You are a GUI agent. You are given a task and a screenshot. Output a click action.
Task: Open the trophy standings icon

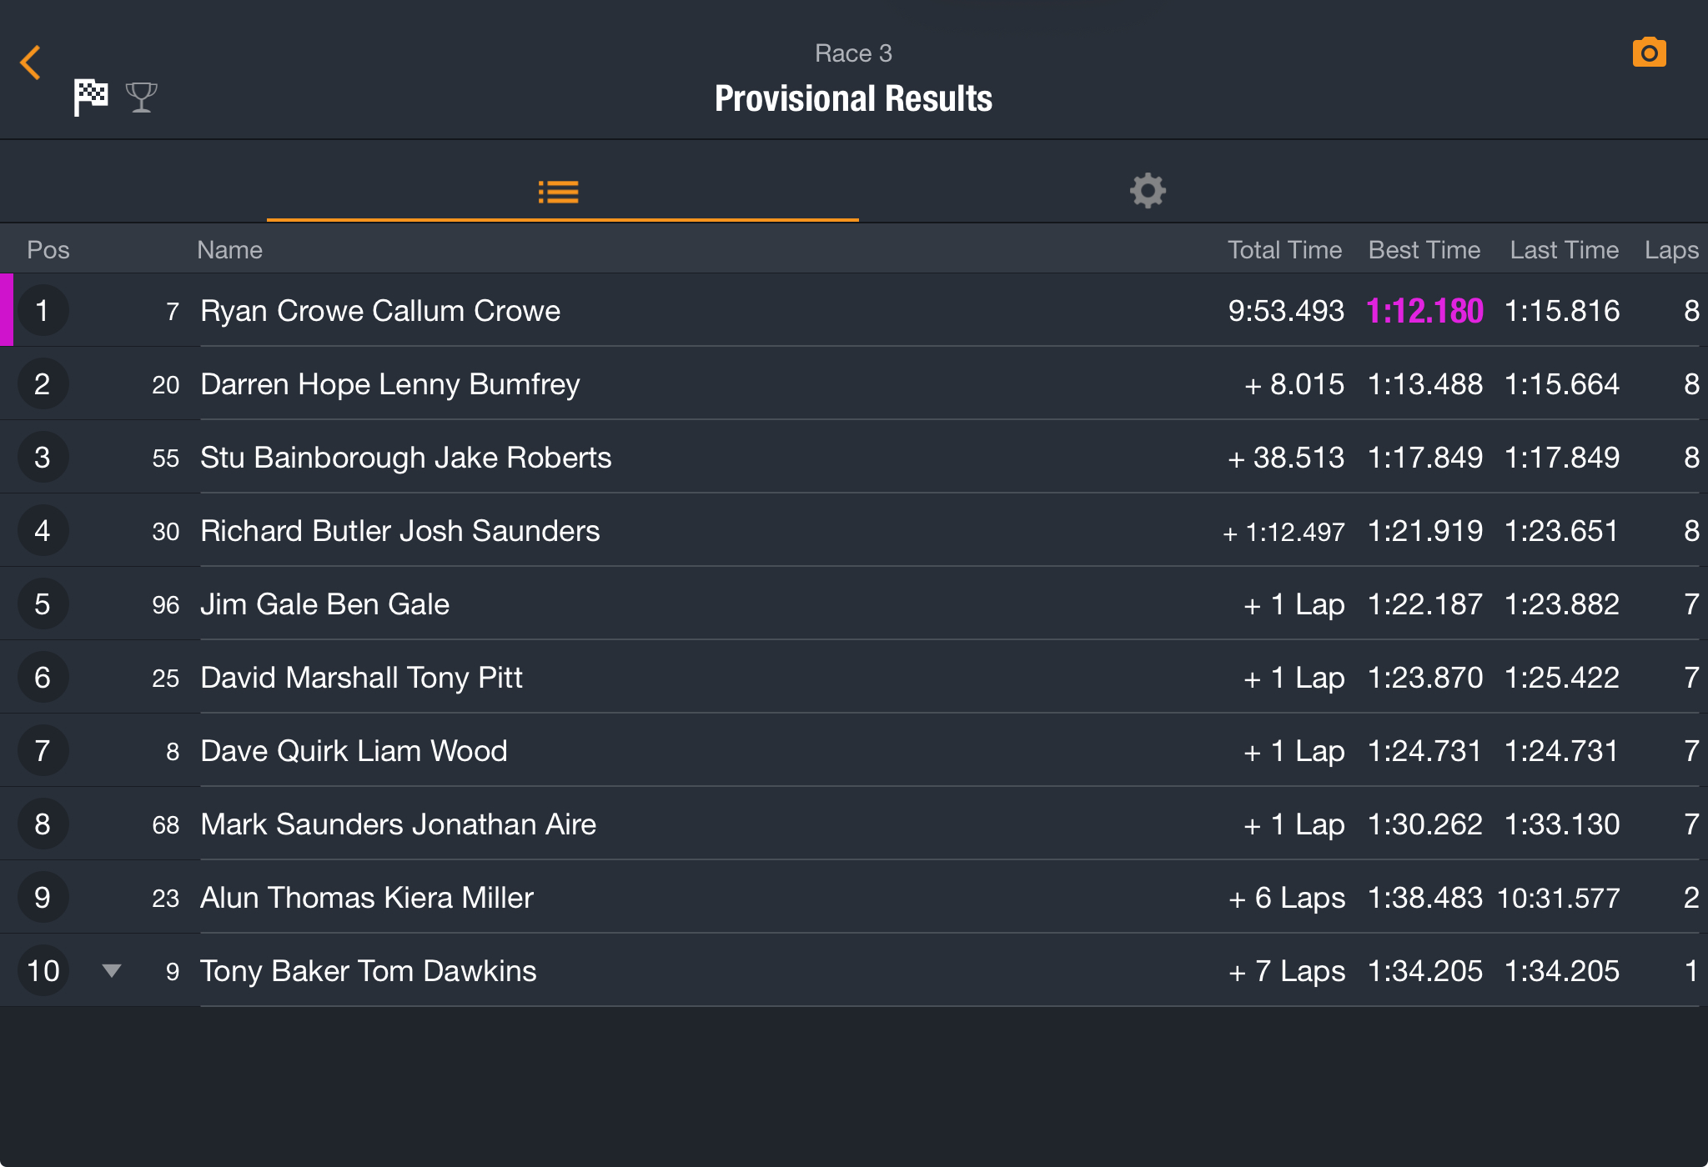pyautogui.click(x=142, y=98)
